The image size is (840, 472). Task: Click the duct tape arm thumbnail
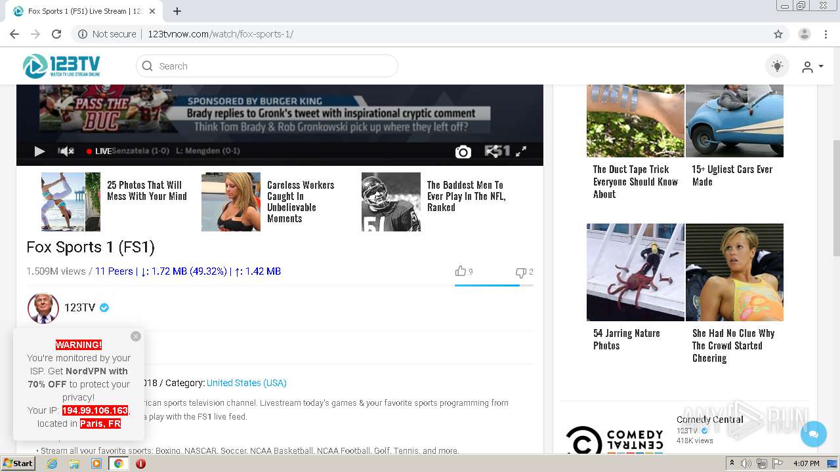(x=635, y=121)
